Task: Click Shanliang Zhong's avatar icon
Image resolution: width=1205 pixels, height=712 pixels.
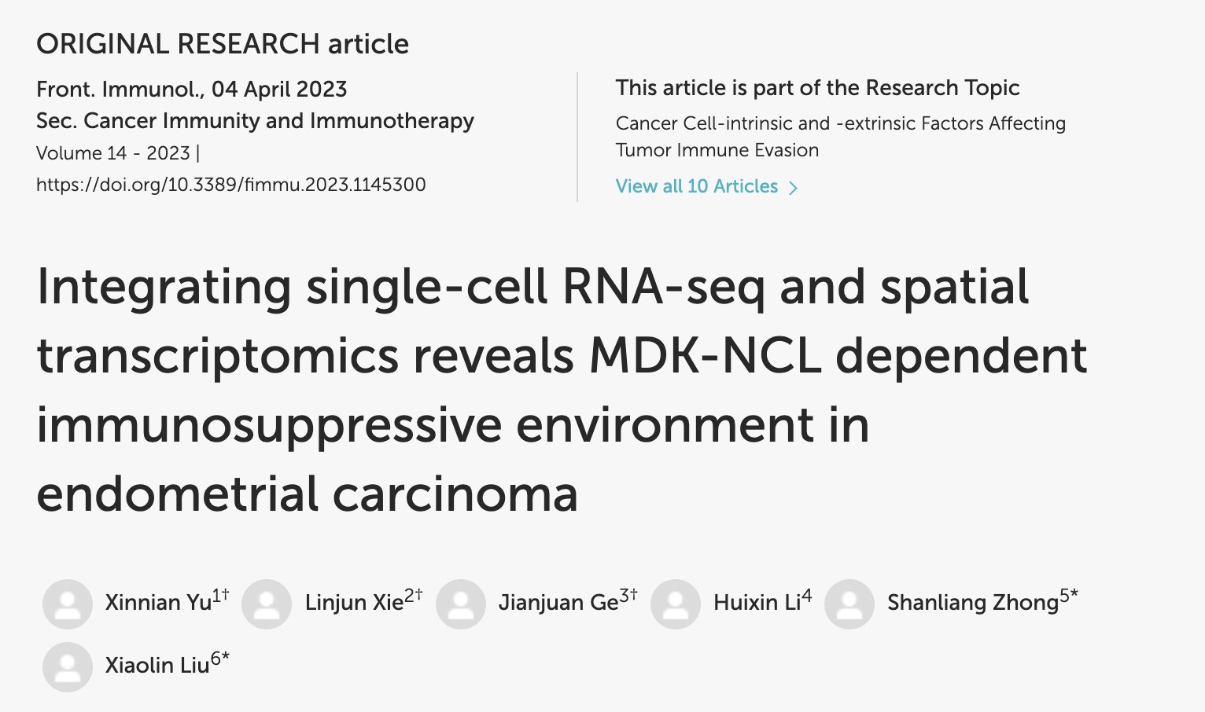Action: [x=849, y=604]
